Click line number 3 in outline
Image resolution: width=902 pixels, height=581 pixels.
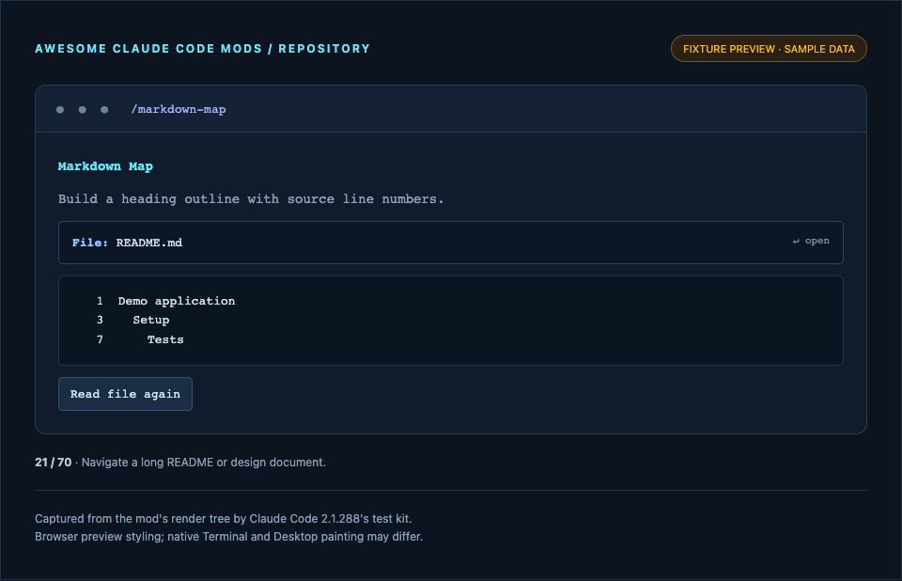101,321
